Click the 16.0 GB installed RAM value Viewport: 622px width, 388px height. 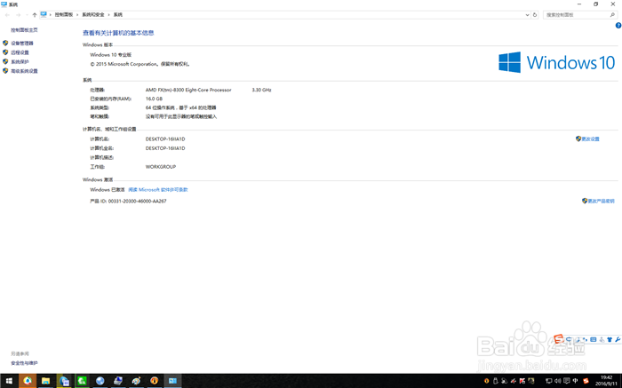(154, 99)
